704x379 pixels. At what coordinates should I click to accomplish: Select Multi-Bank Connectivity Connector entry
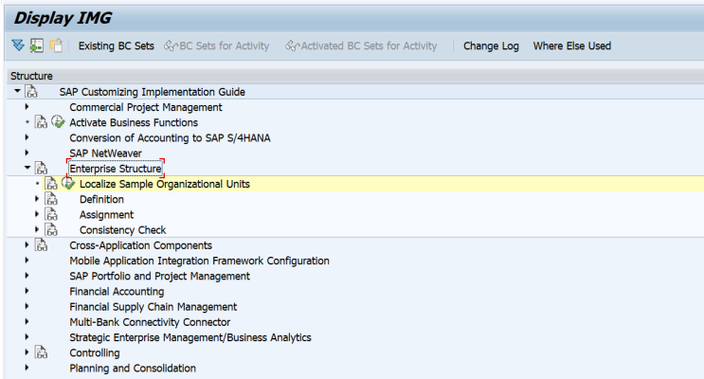(150, 322)
